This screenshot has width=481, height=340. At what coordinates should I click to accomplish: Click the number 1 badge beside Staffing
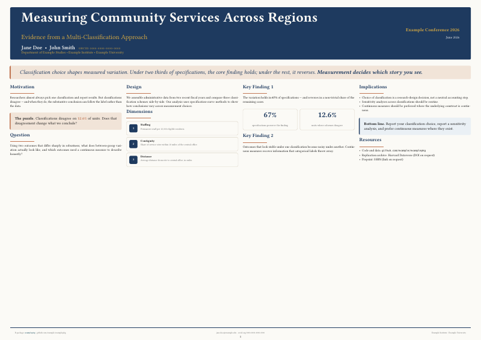tap(133, 128)
